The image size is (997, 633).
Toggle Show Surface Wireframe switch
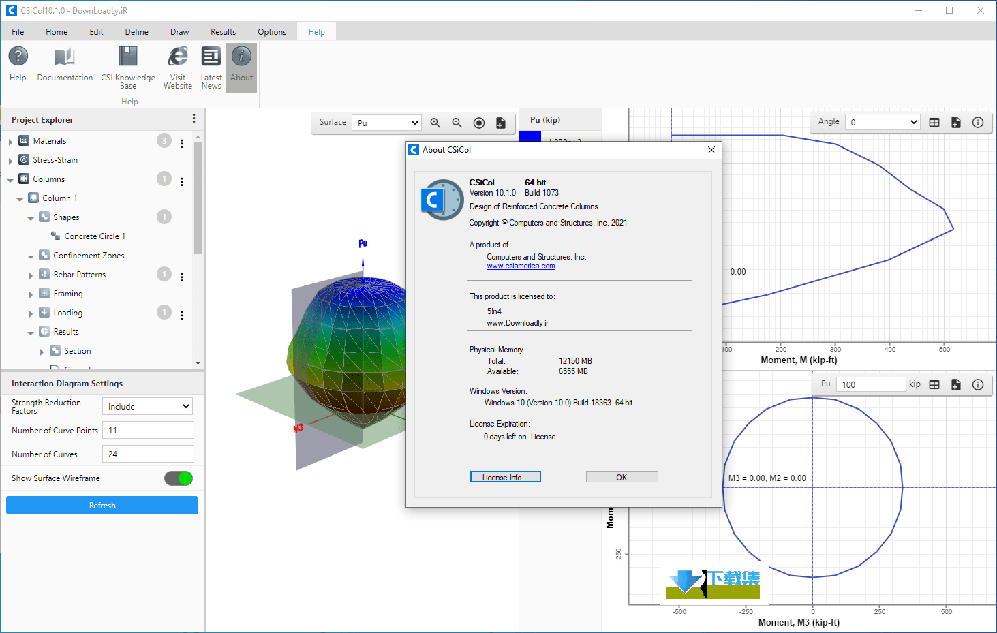pyautogui.click(x=179, y=478)
